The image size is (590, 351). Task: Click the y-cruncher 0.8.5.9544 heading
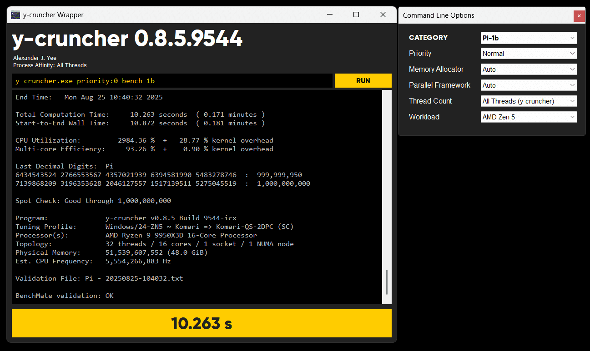(127, 39)
